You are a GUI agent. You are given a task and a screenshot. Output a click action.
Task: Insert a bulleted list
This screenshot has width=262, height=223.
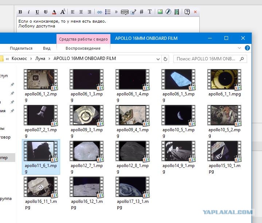pyautogui.click(x=108, y=12)
